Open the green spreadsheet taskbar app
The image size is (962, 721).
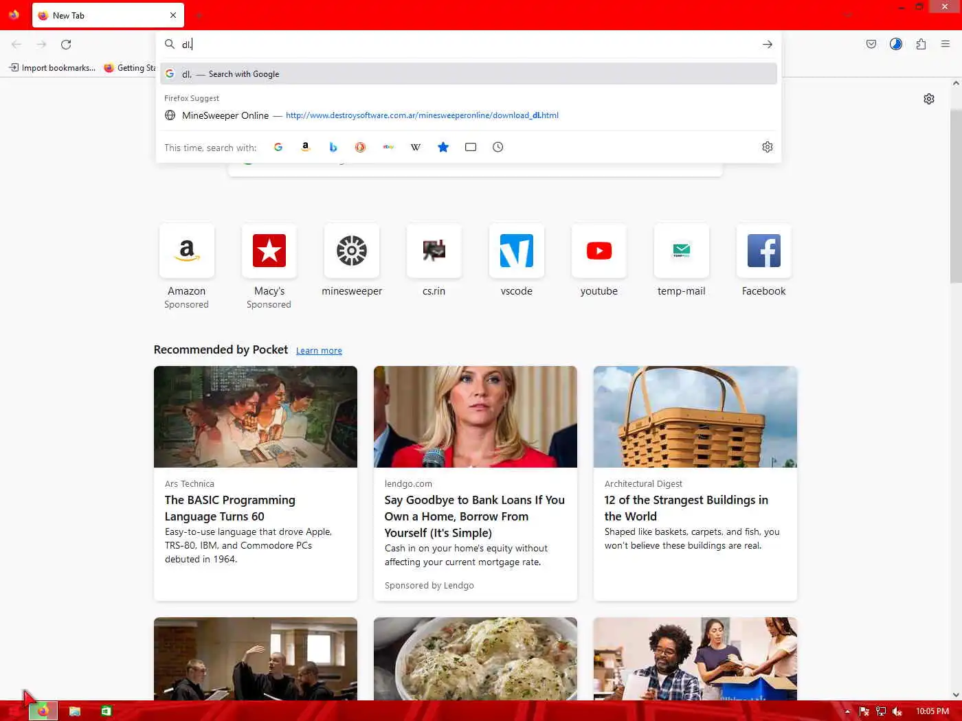(x=106, y=711)
